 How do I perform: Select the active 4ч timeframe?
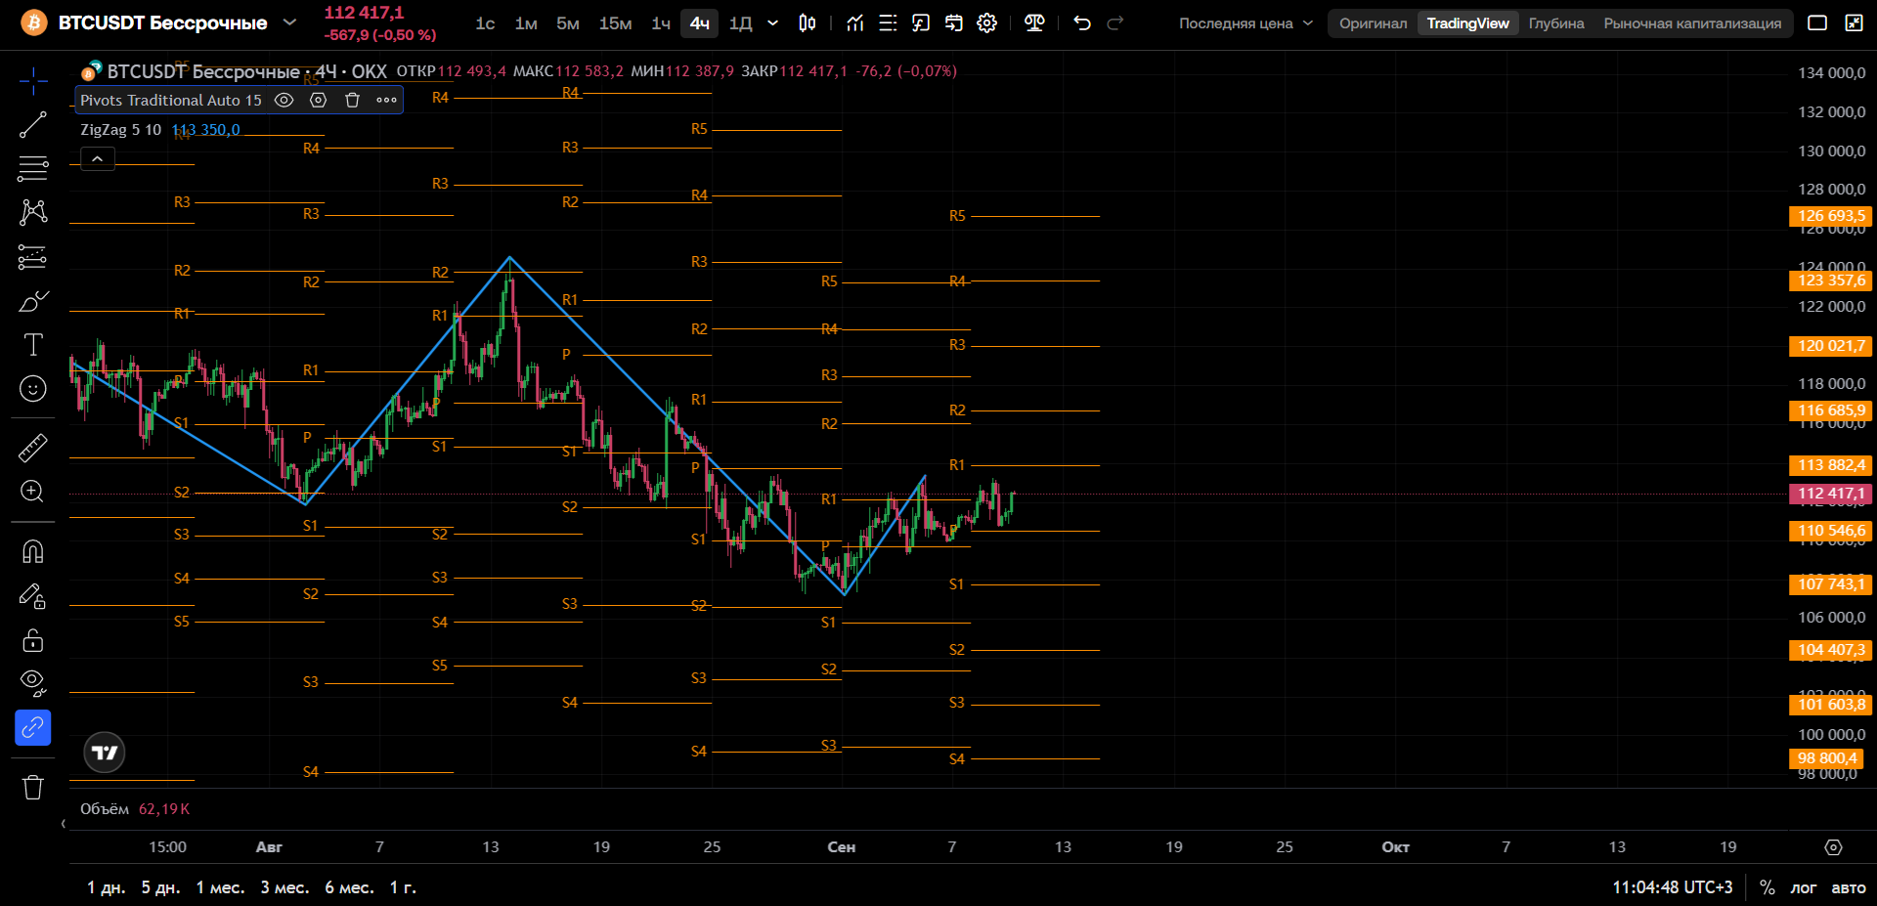[x=700, y=23]
